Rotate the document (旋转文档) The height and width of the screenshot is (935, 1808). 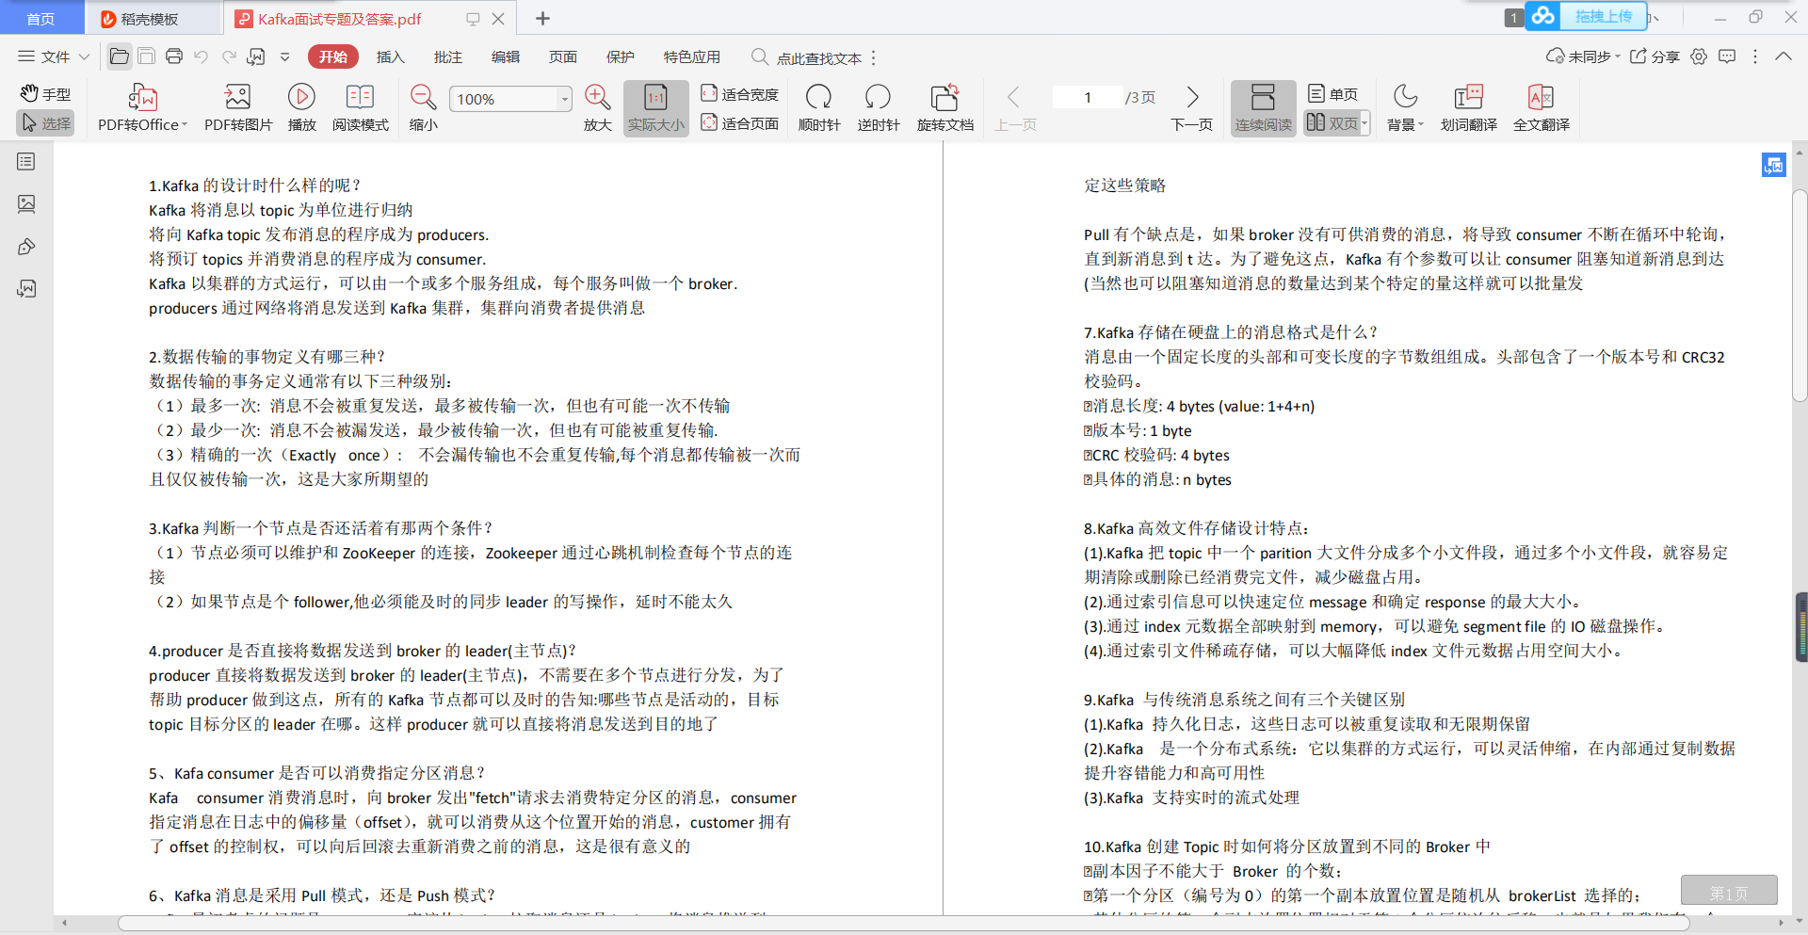945,108
